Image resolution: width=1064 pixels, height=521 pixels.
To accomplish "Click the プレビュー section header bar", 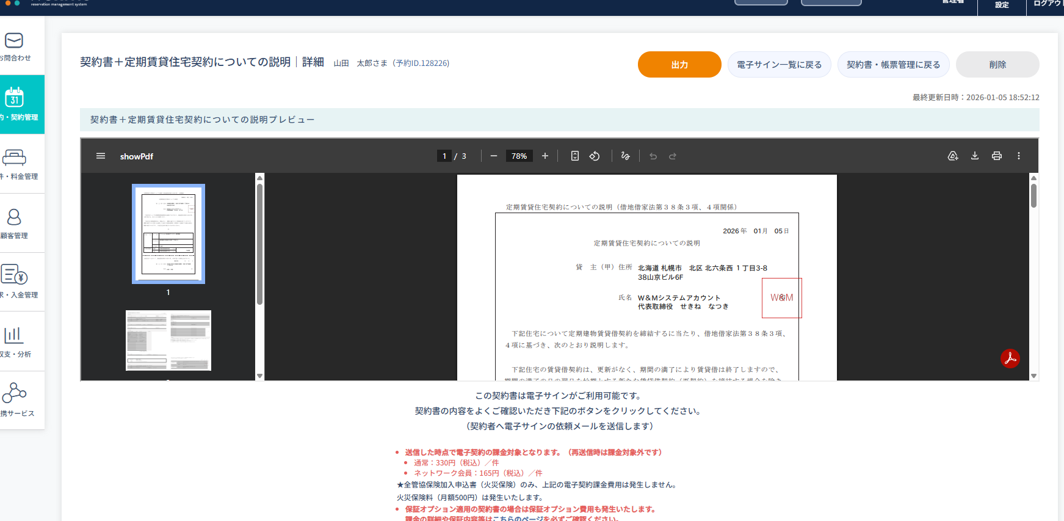I will (560, 120).
